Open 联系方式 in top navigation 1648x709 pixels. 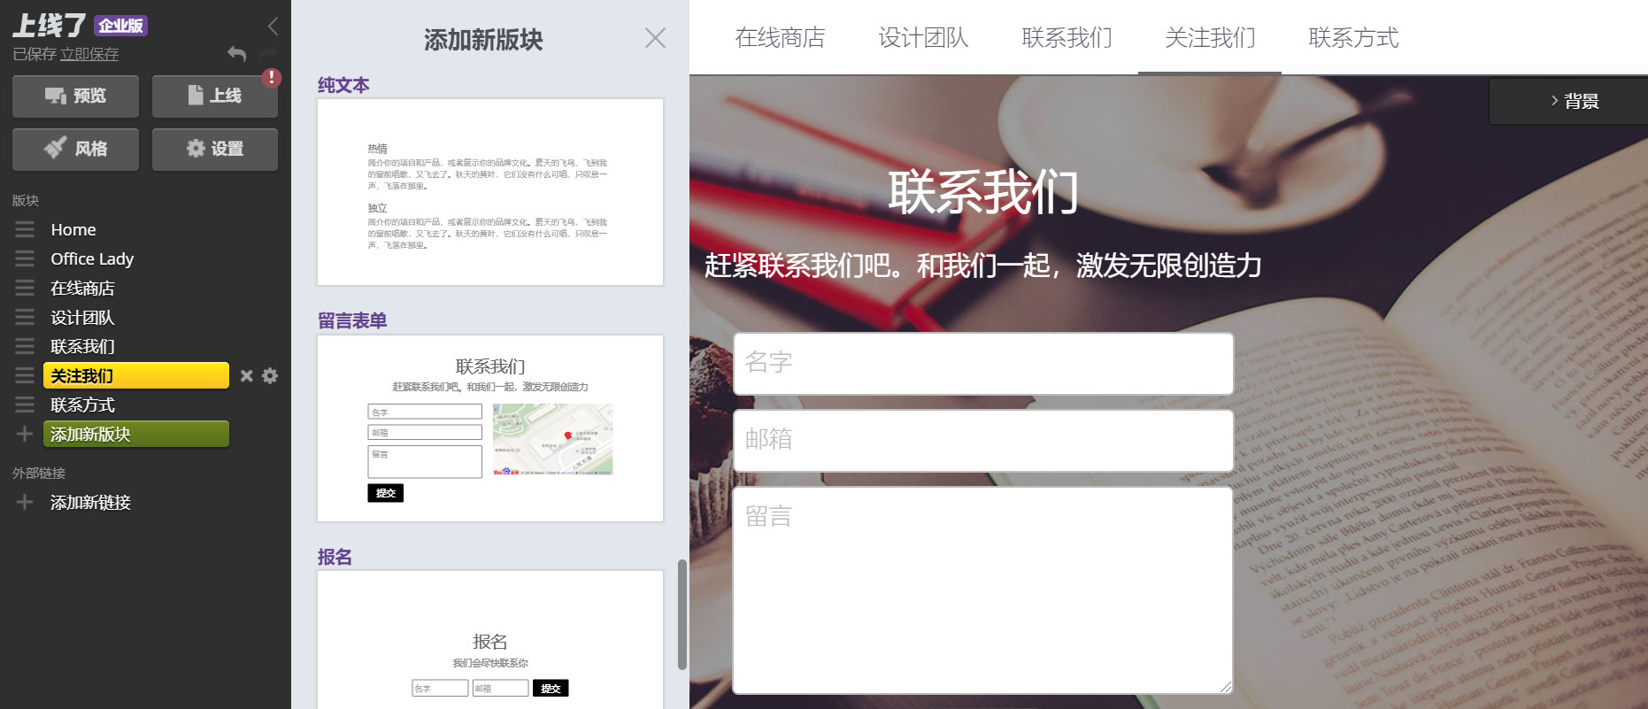tap(1353, 38)
